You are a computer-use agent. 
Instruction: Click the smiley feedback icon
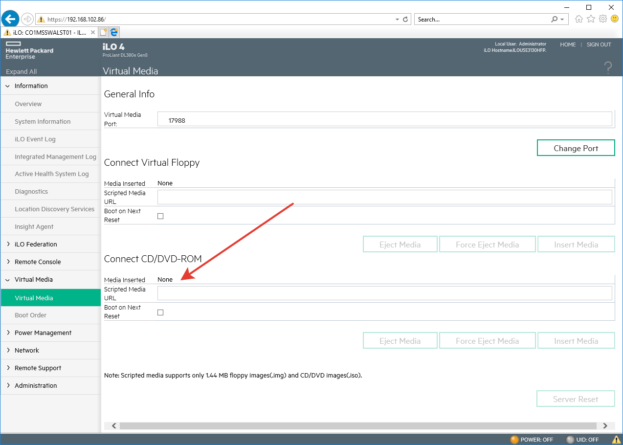615,19
